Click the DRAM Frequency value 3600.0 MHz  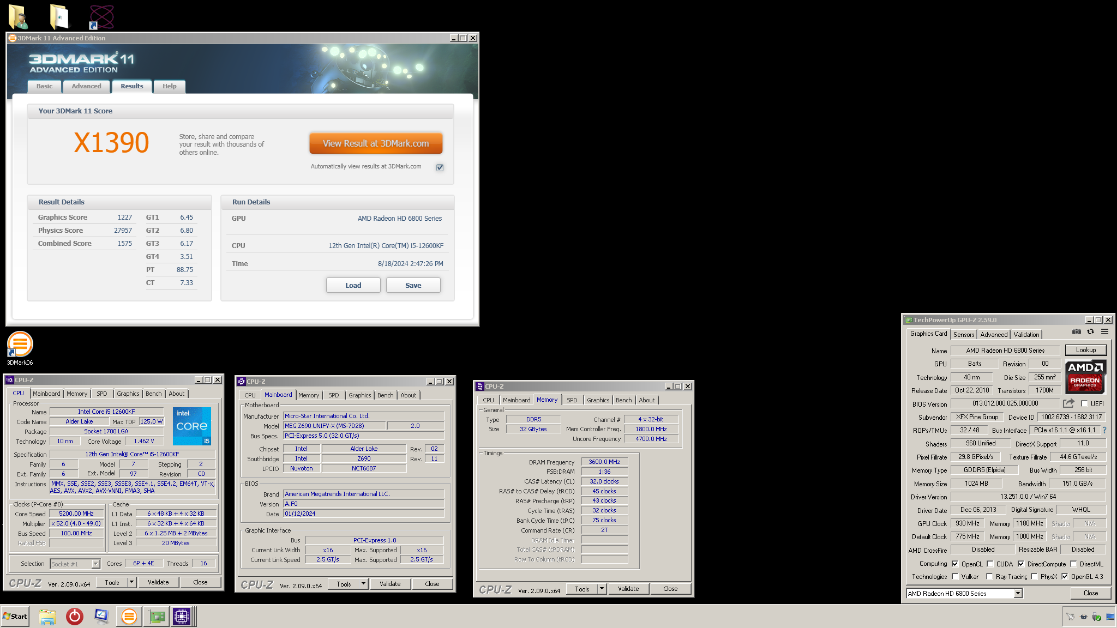pyautogui.click(x=604, y=462)
